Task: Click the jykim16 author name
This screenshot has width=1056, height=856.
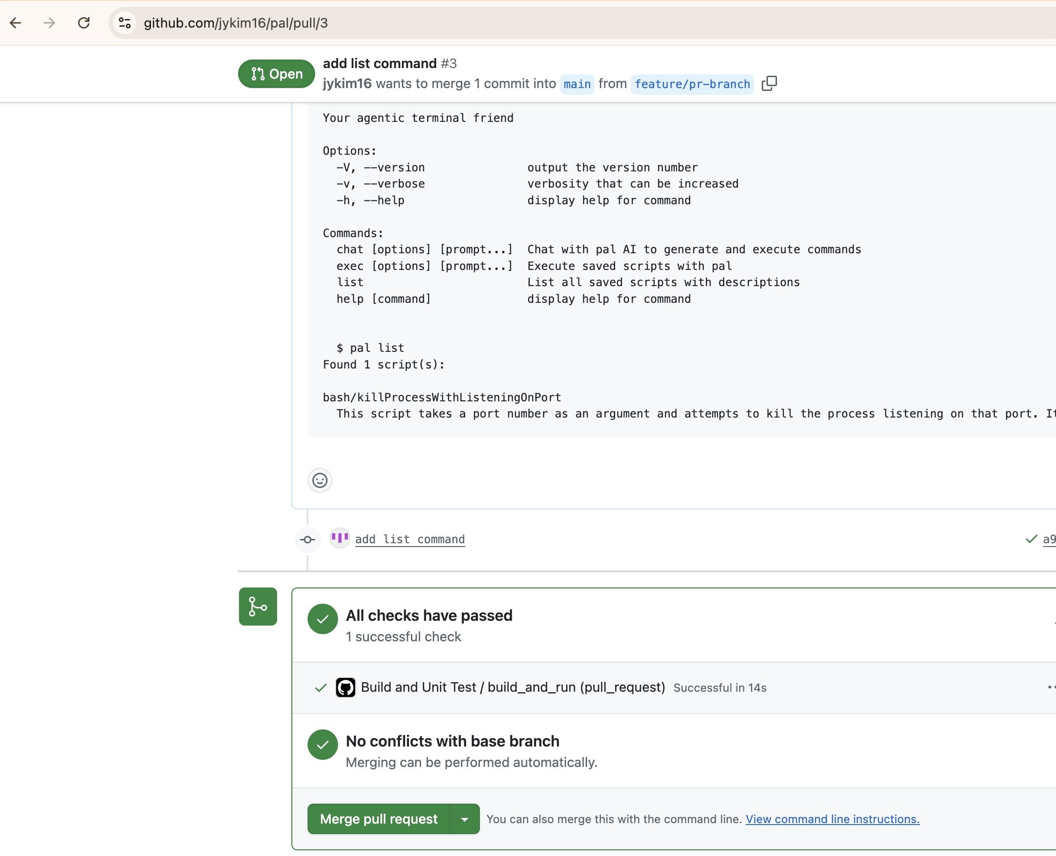Action: click(347, 83)
